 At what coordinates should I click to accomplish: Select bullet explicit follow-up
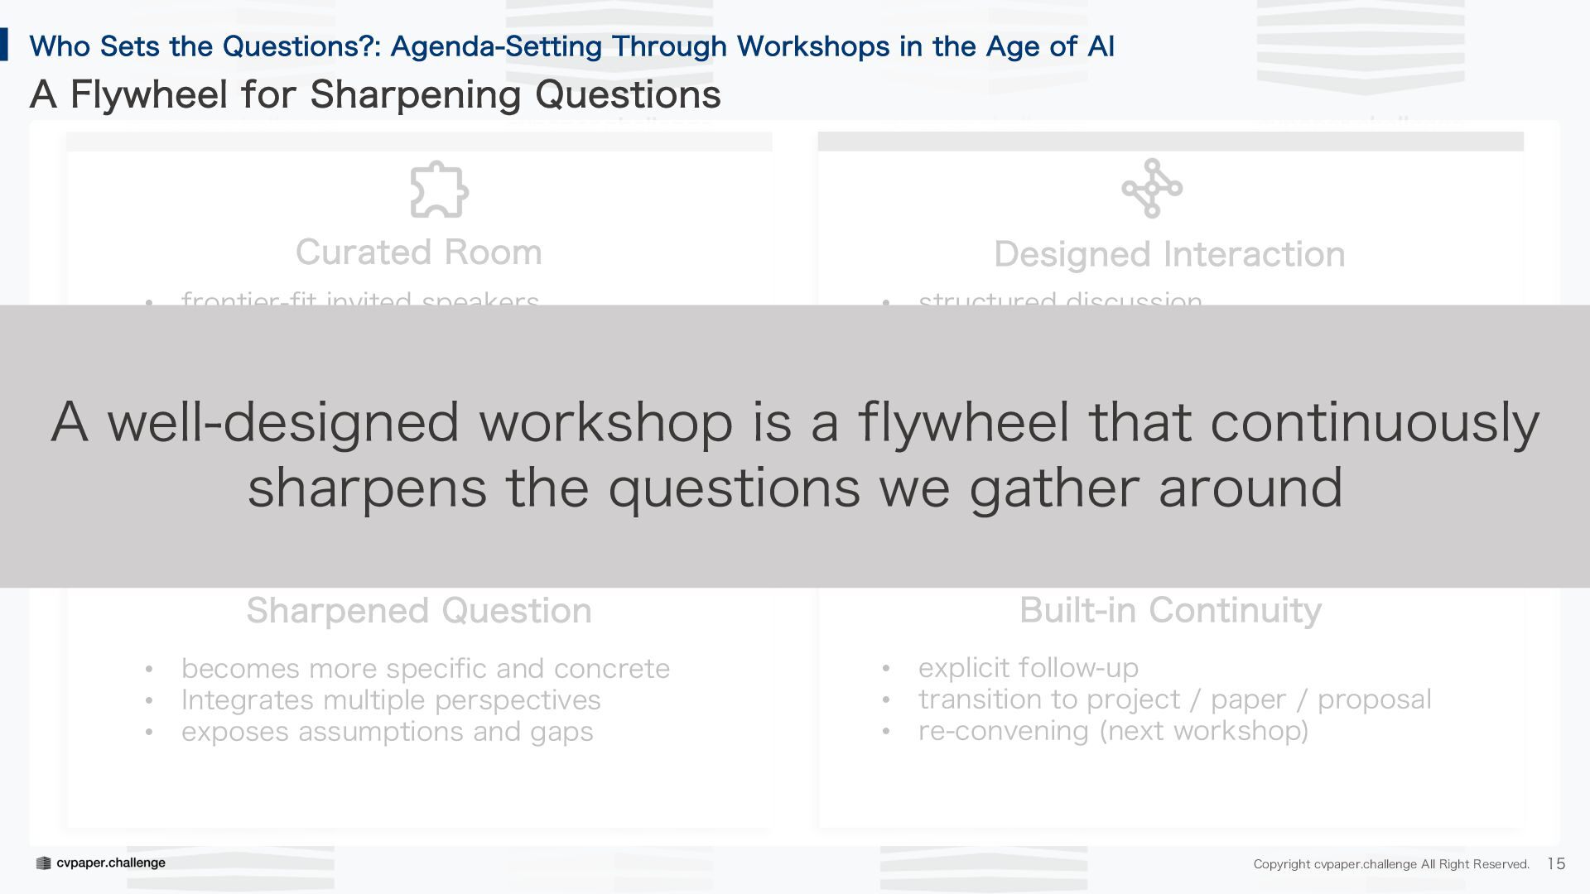[1029, 668]
